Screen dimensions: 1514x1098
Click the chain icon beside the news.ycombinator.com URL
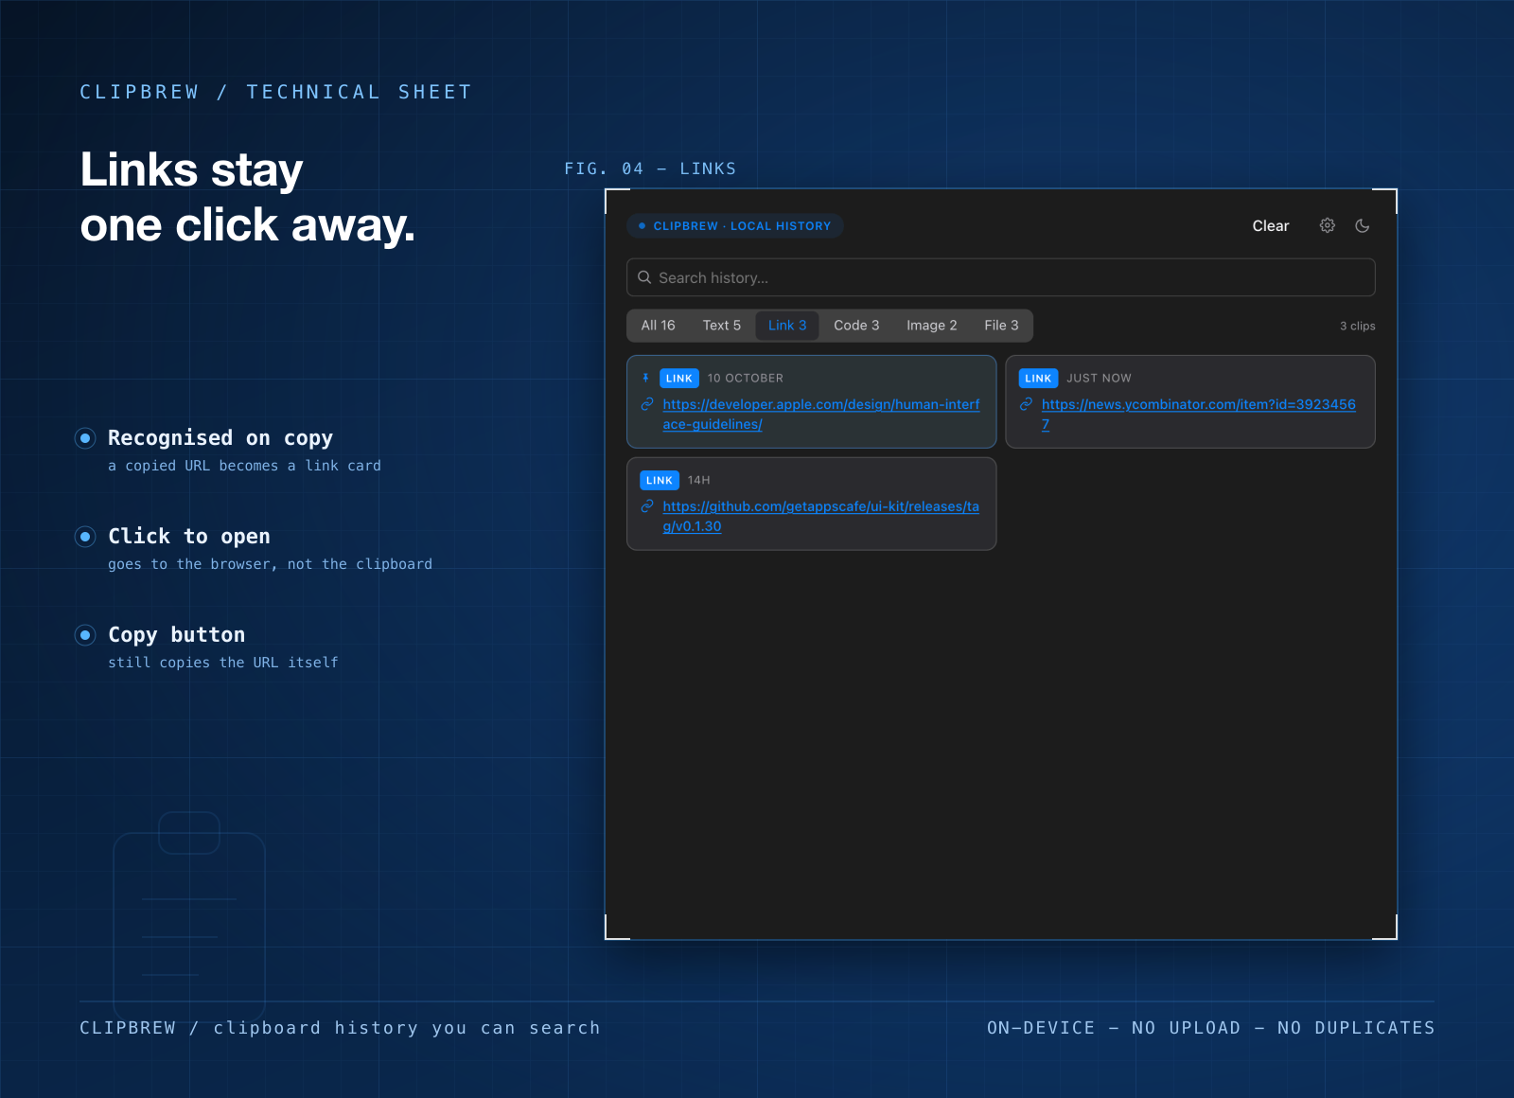pyautogui.click(x=1026, y=404)
